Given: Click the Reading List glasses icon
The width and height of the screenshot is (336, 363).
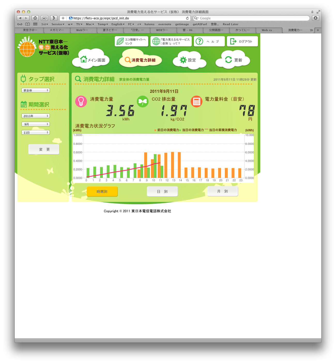Looking at the screenshot, I should point(20,24).
